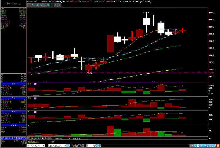Screen dimensions: 220x148
Task: Click the 外資 blue panel header
Action: (14, 84)
